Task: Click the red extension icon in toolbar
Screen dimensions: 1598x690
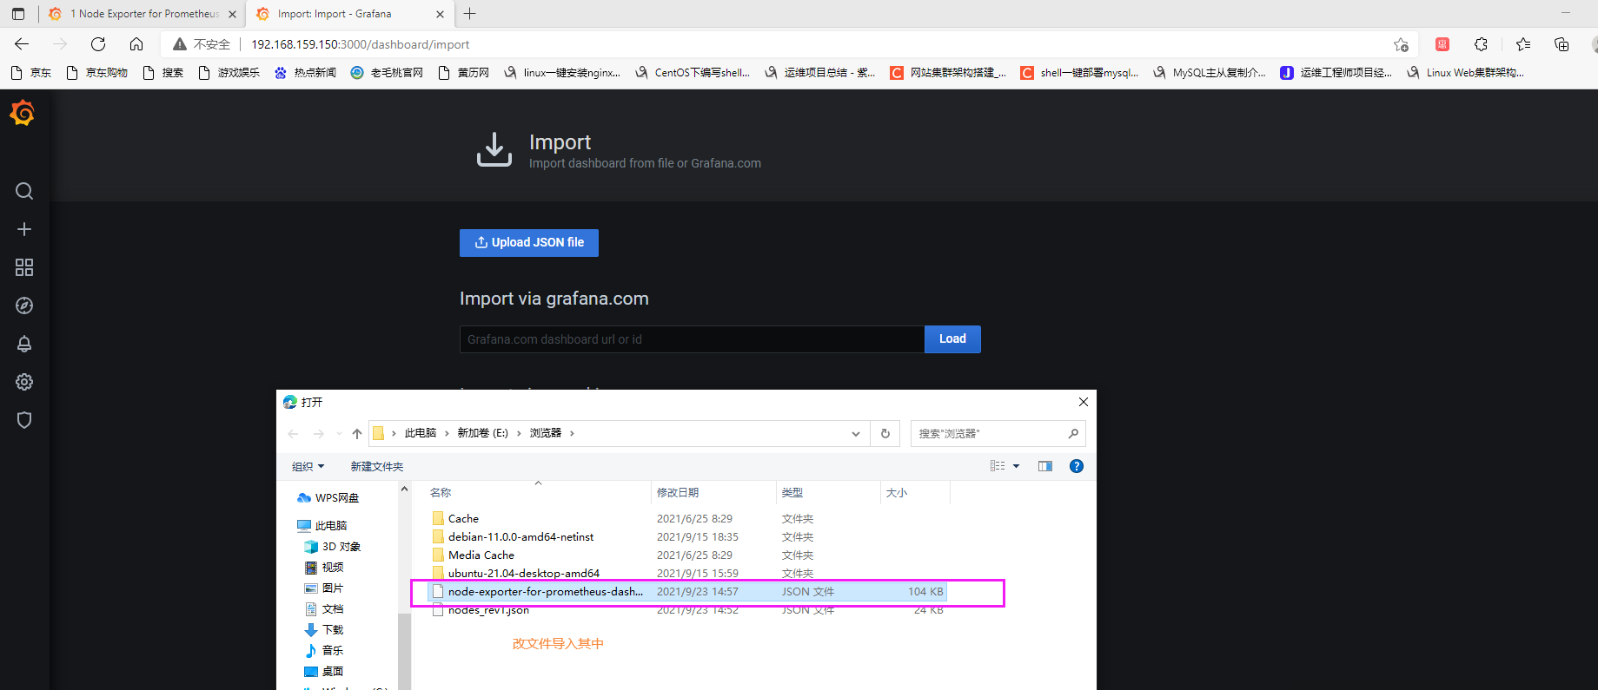Action: click(x=1442, y=44)
